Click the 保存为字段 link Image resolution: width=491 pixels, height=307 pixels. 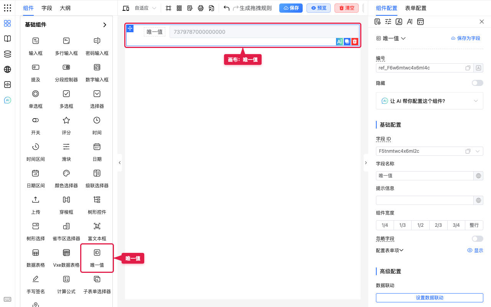[x=465, y=38]
